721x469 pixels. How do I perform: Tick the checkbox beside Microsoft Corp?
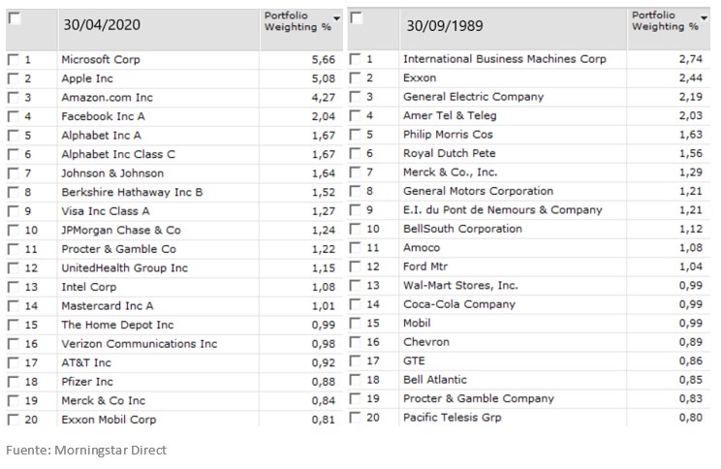13,60
